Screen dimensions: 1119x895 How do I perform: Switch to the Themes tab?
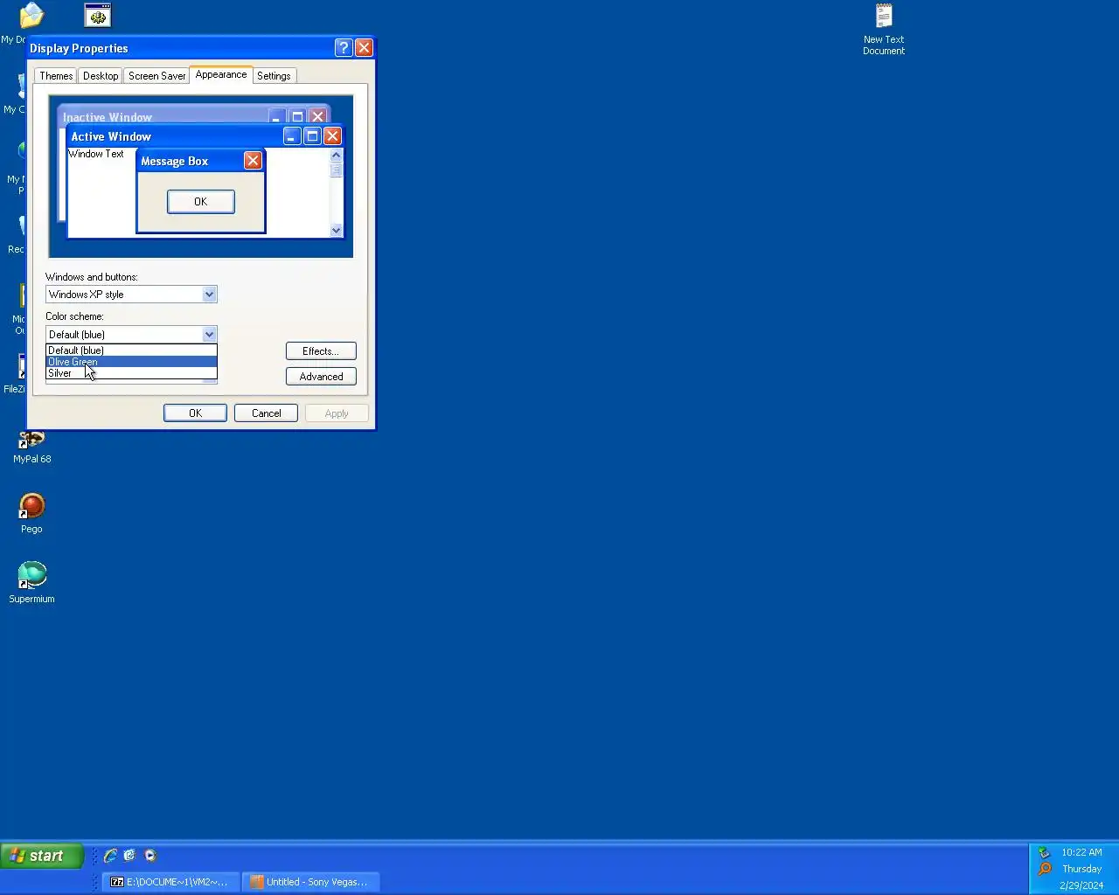[56, 76]
